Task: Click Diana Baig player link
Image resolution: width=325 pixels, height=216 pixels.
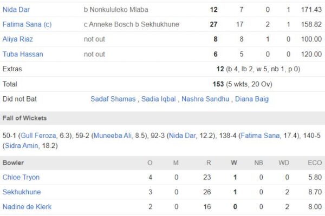Action: (x=251, y=99)
